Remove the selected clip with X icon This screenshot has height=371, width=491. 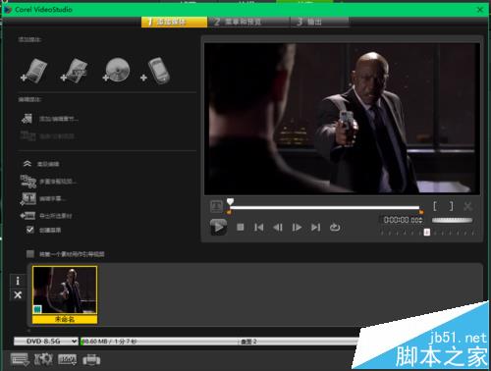[18, 294]
